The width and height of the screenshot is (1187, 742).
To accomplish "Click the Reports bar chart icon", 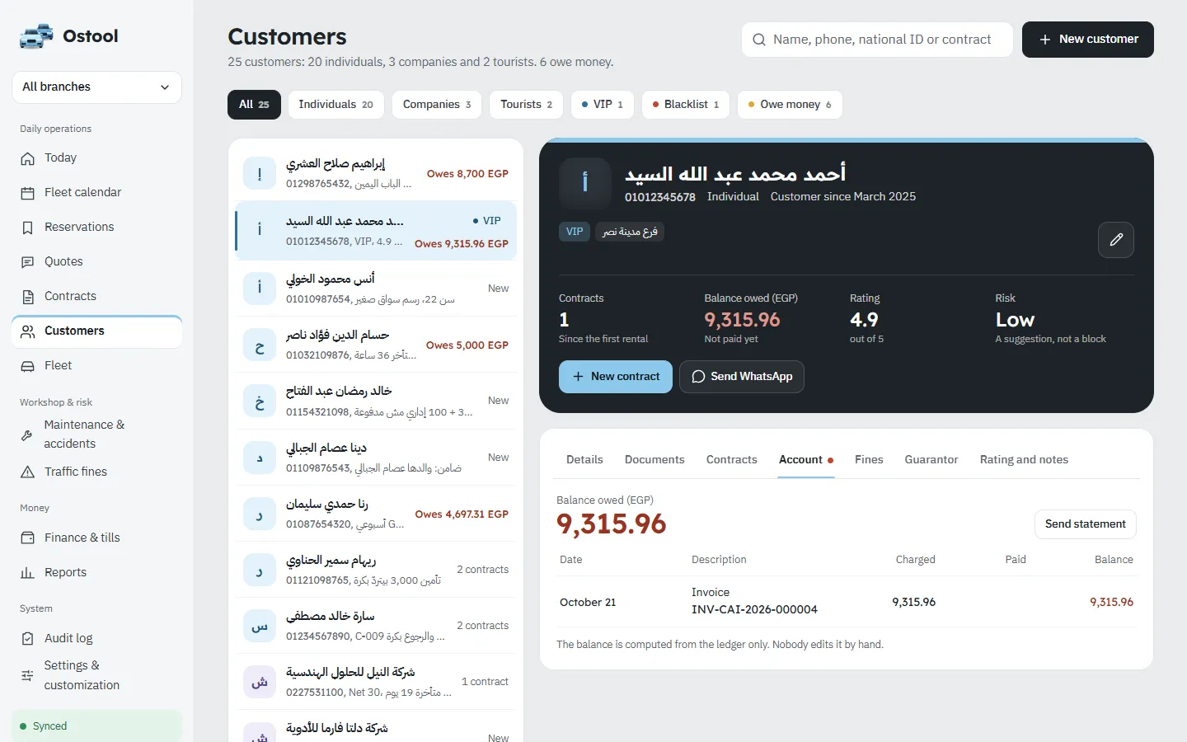I will 28,573.
